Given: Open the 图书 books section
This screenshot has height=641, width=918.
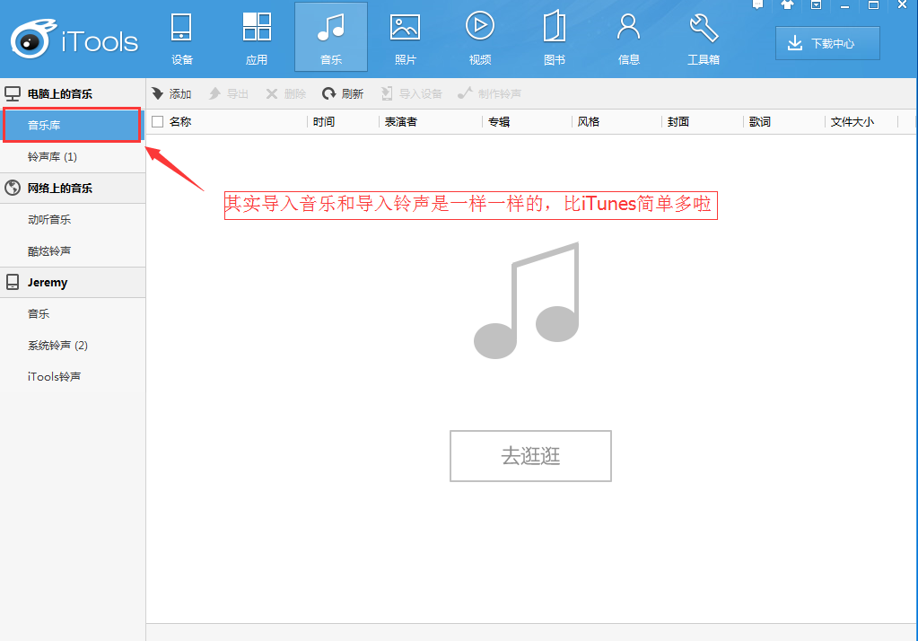Looking at the screenshot, I should [x=554, y=38].
